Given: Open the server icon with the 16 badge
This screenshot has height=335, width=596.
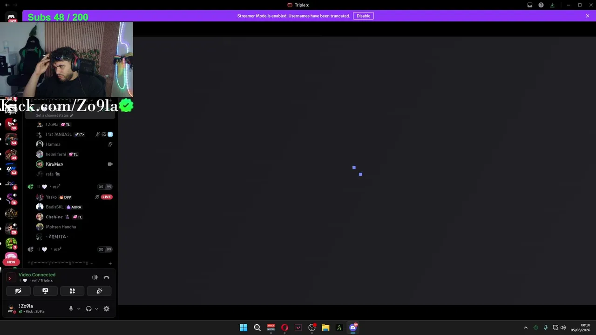Looking at the screenshot, I should [11, 199].
